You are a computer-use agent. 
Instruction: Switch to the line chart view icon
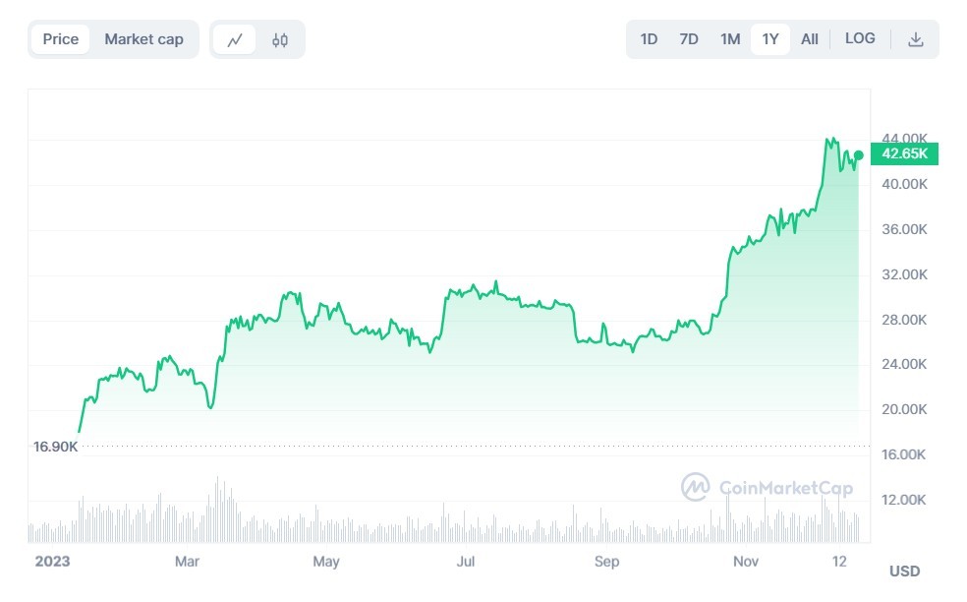click(x=235, y=40)
